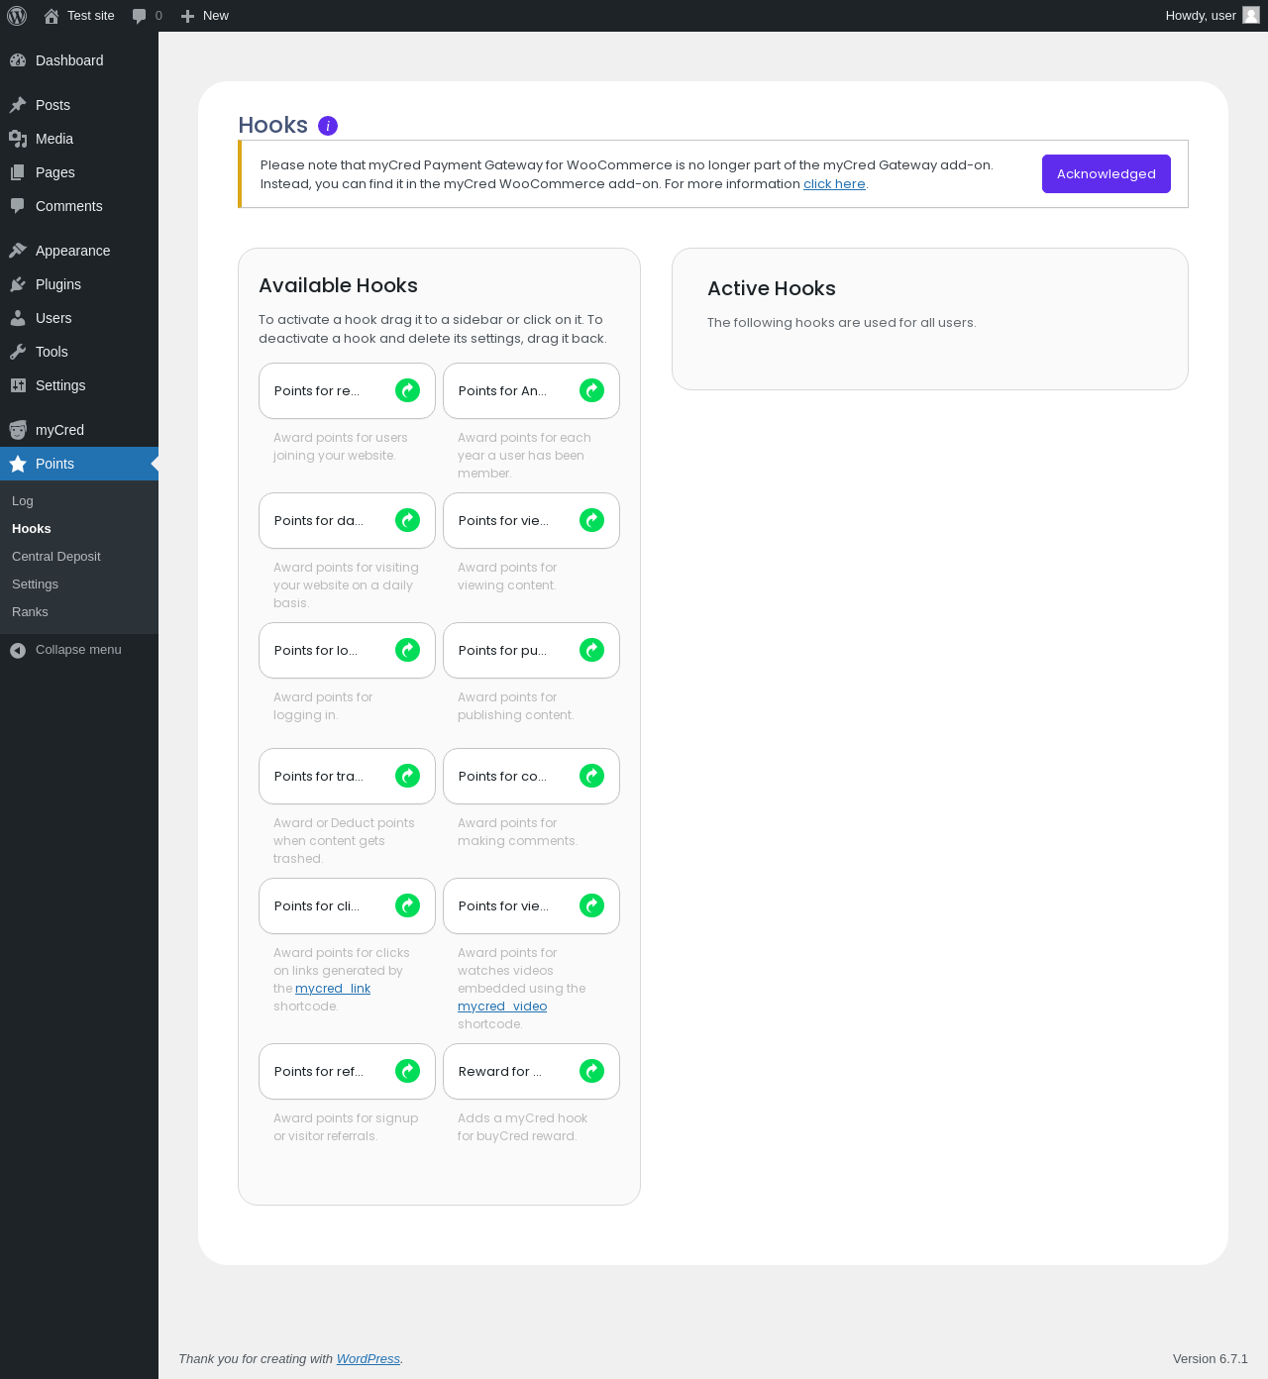Activate hook arrow on 'Points for pu...' card

(591, 650)
